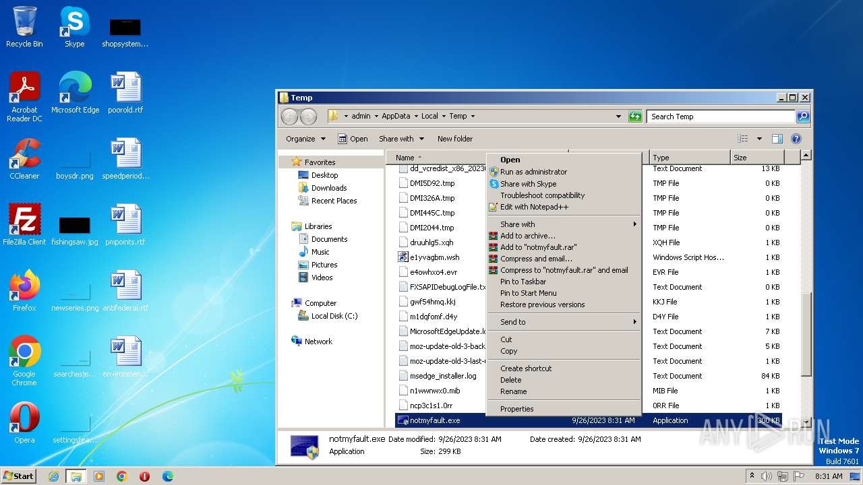The height and width of the screenshot is (485, 863).
Task: Open Internet Explorer from taskbar
Action: tap(53, 476)
